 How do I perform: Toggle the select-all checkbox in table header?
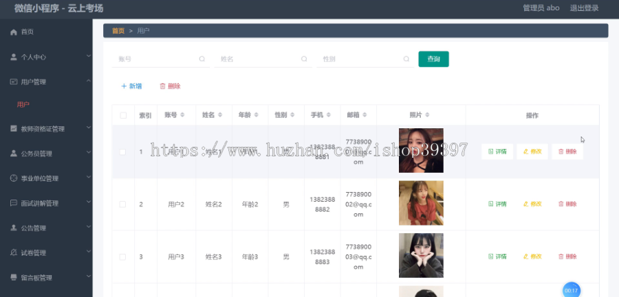tap(123, 115)
